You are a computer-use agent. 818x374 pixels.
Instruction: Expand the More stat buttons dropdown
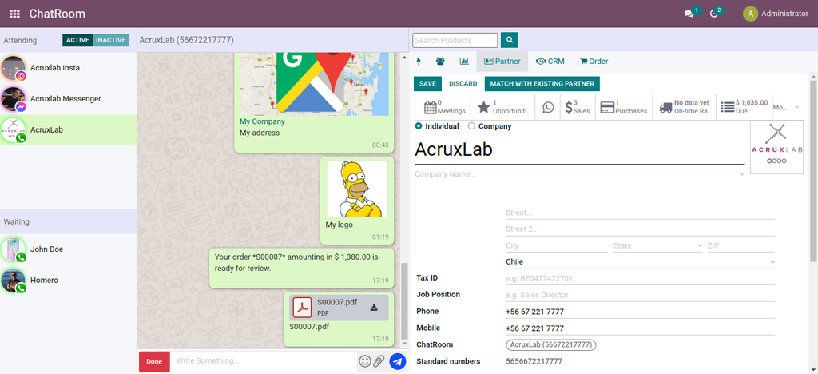(786, 107)
